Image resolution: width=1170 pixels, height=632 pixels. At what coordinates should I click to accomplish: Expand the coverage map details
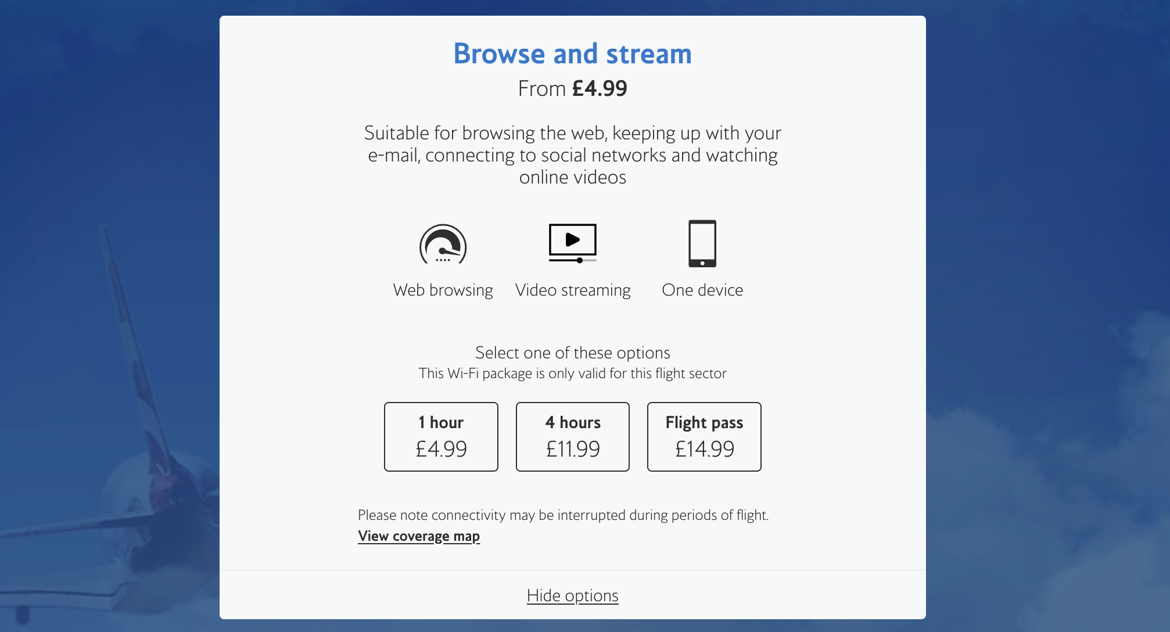click(418, 536)
